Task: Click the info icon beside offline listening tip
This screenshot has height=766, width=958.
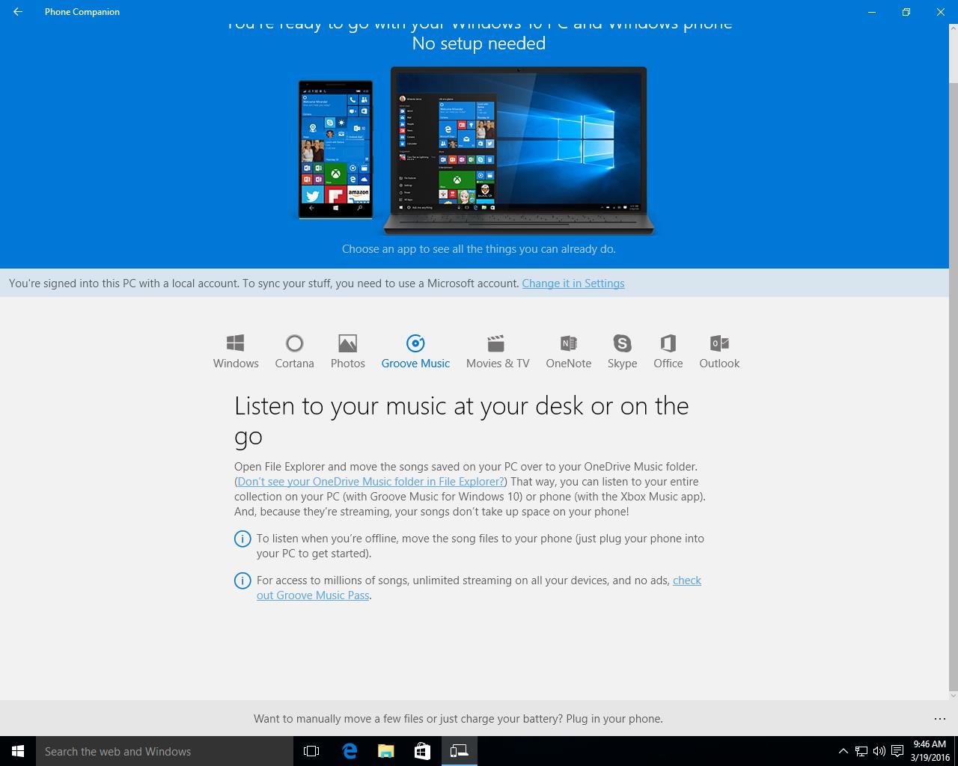Action: tap(242, 539)
